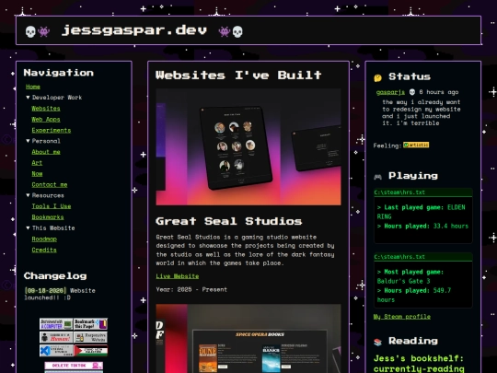Click the 'Responsive Website' badge
Screen dimensions: 497x373
click(x=90, y=337)
